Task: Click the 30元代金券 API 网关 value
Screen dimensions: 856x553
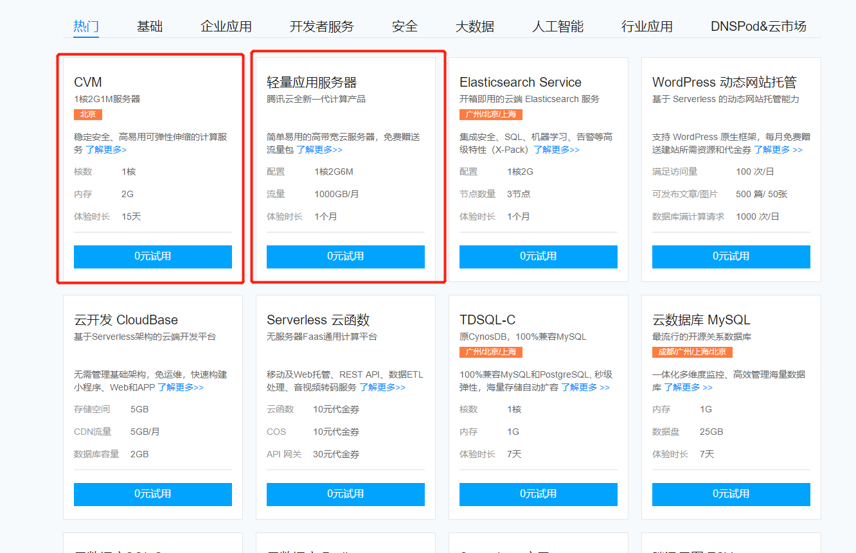Action: tap(336, 454)
